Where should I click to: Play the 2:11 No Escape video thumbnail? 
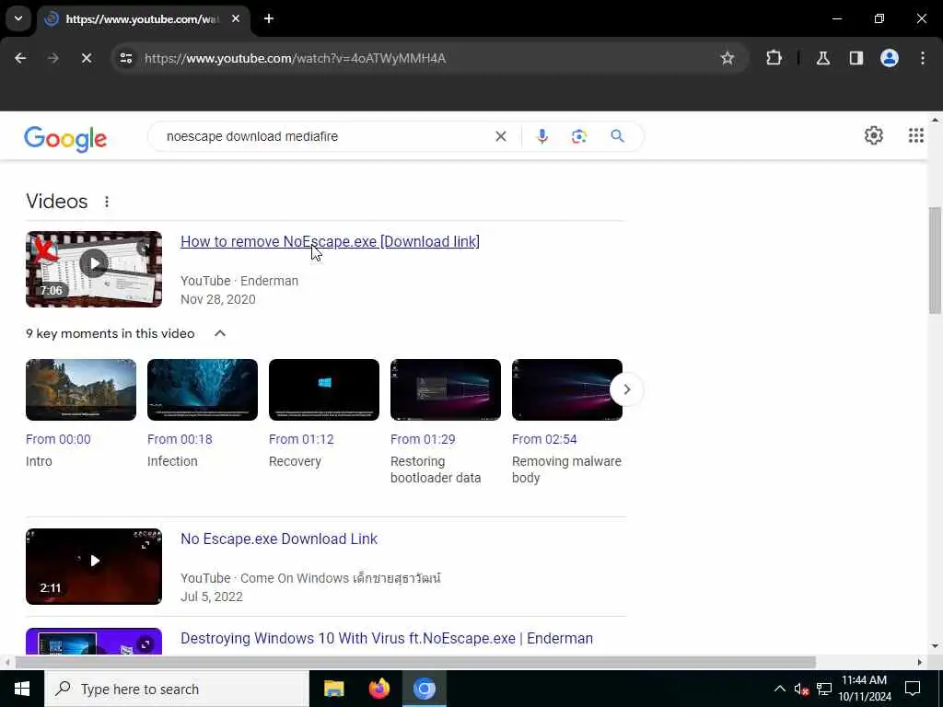click(x=94, y=566)
